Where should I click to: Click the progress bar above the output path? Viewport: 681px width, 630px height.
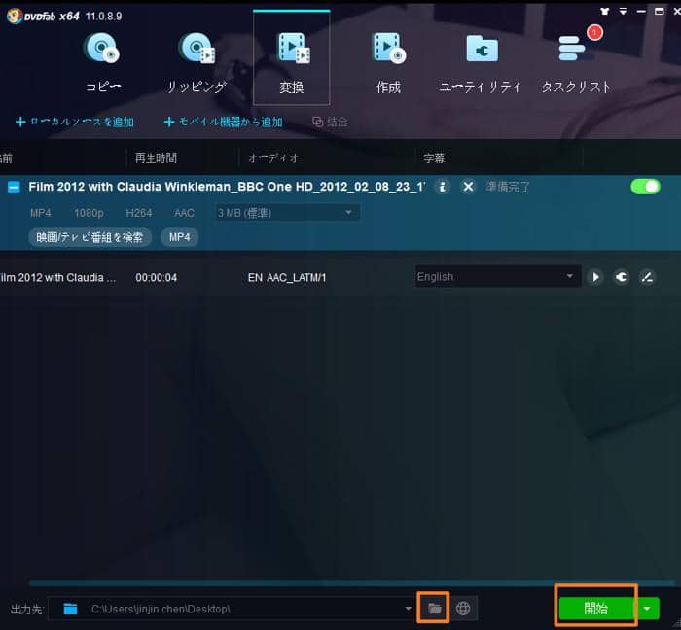click(352, 583)
